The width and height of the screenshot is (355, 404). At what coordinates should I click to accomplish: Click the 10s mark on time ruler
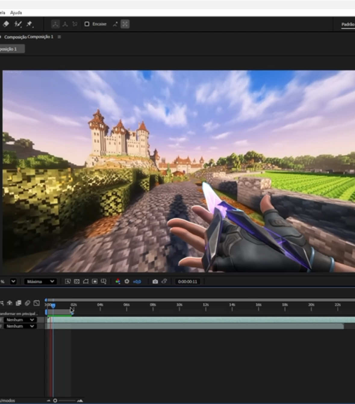pos(179,305)
